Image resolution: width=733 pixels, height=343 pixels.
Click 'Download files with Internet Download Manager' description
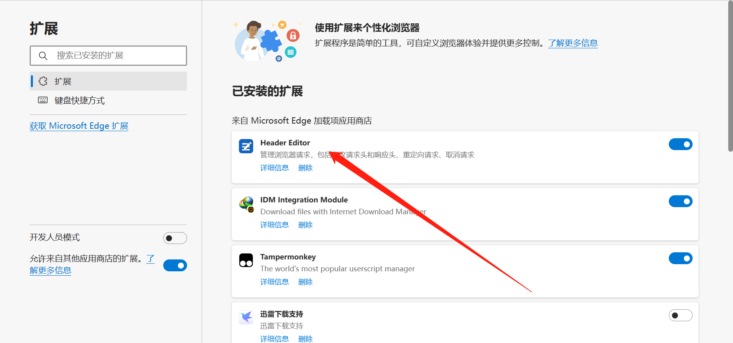tap(343, 212)
